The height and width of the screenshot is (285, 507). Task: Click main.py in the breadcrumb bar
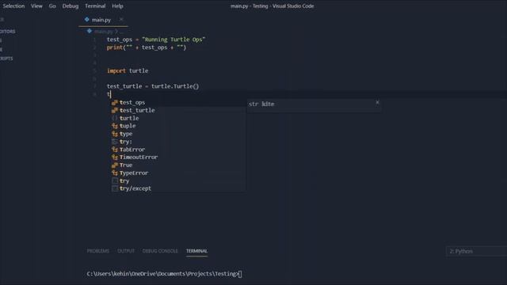click(104, 32)
